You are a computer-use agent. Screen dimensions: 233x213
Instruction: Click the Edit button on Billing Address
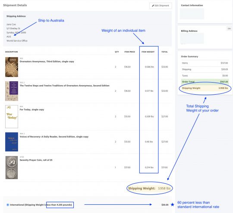[x=229, y=28]
